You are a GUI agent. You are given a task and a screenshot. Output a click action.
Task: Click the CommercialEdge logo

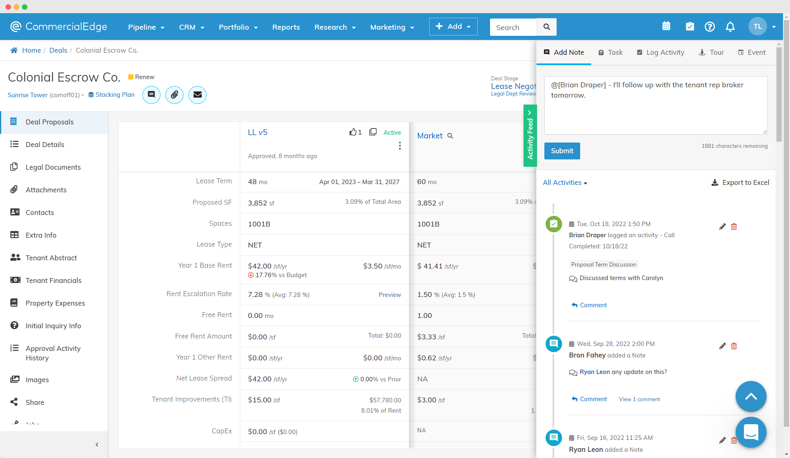point(59,26)
